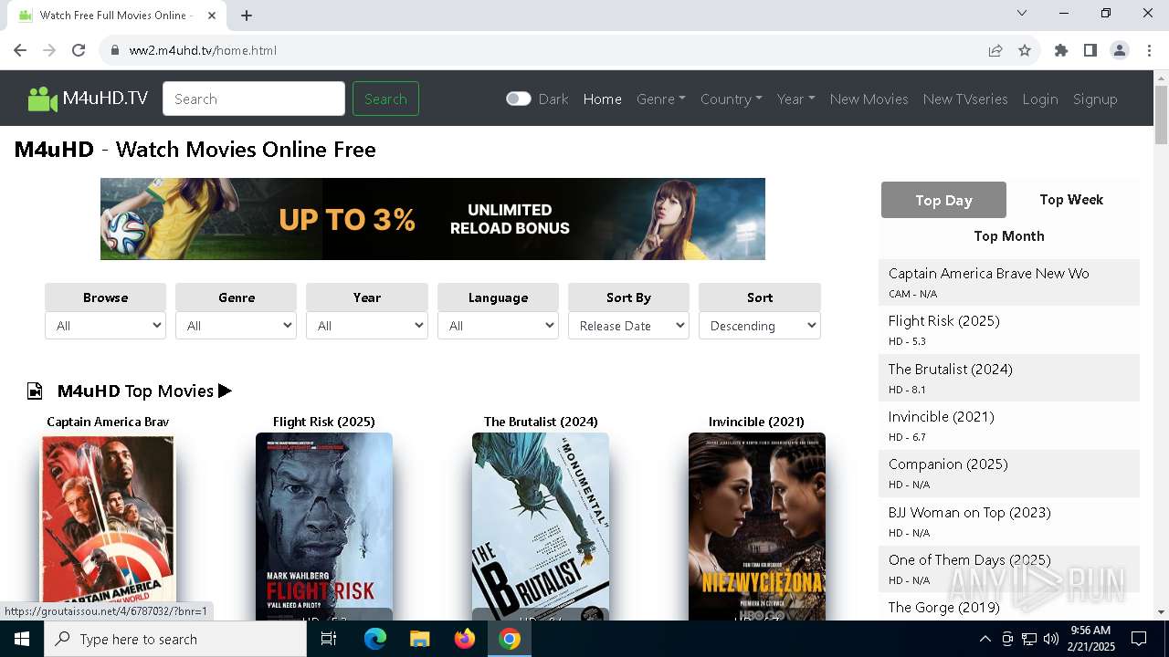Click Chrome icon on taskbar
The width and height of the screenshot is (1169, 657).
[x=510, y=639]
